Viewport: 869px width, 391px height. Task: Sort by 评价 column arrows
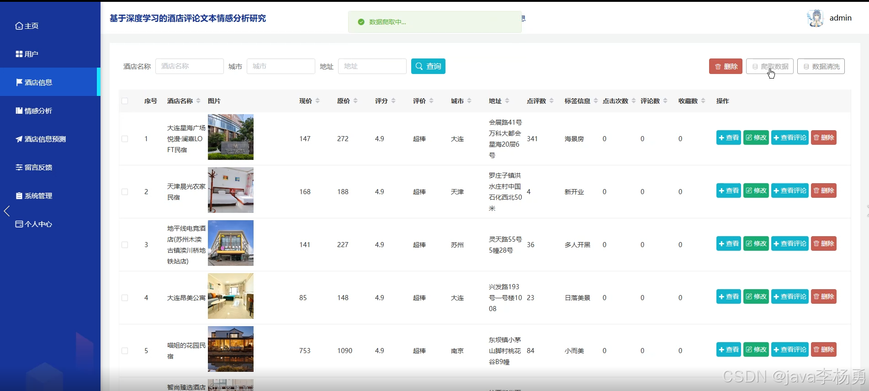pyautogui.click(x=431, y=101)
